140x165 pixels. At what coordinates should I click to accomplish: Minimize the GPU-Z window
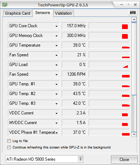(122, 5)
